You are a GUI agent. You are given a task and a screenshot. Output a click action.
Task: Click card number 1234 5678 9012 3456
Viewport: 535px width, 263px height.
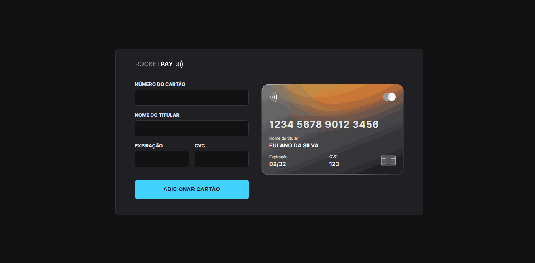coord(324,125)
